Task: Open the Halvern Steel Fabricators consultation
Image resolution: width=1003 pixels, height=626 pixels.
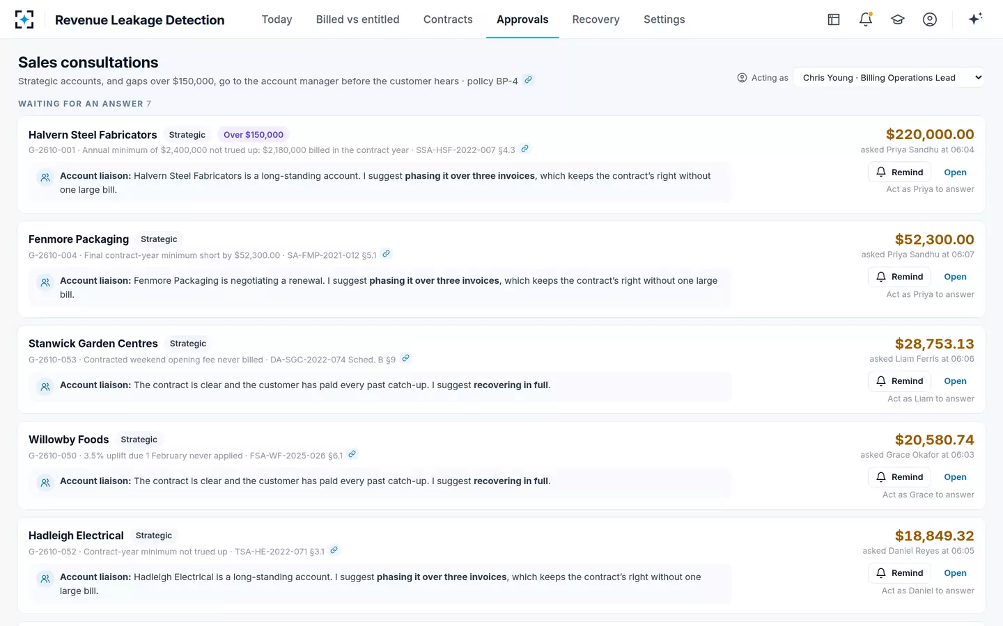Action: (x=955, y=172)
